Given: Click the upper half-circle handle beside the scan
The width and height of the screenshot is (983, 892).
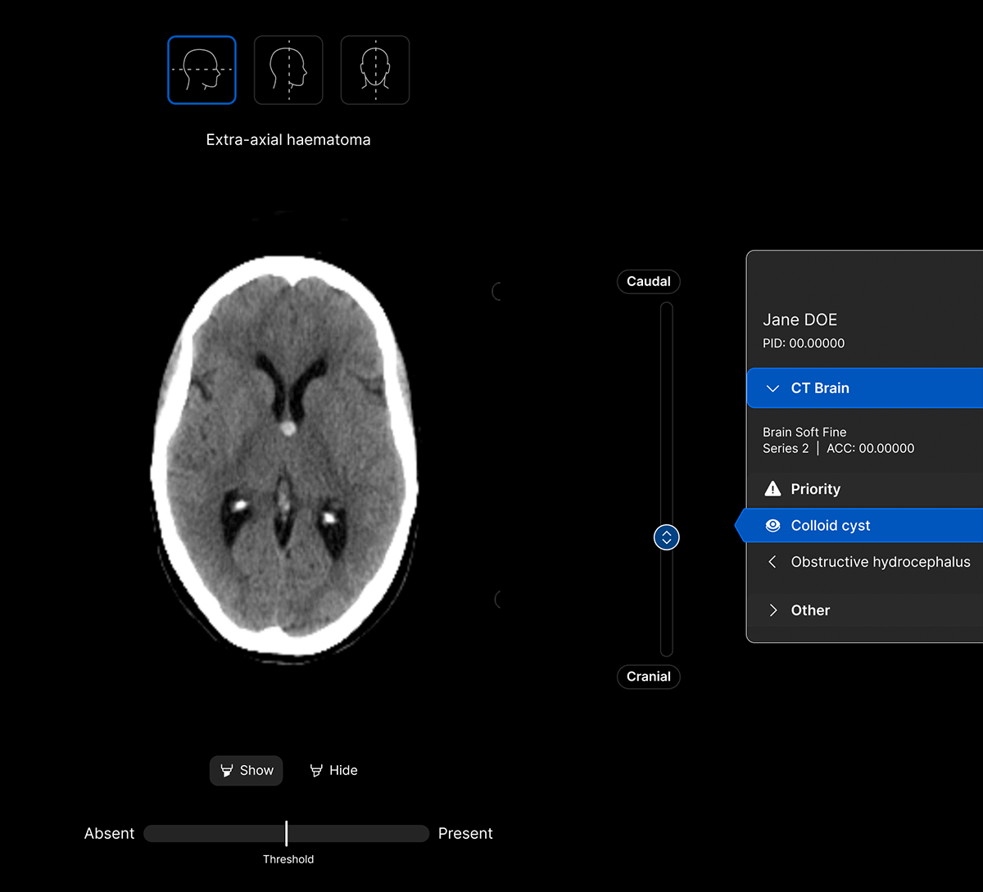Looking at the screenshot, I should click(497, 292).
